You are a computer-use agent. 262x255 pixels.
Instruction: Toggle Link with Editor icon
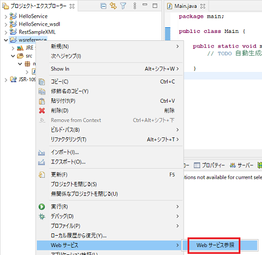coord(113,6)
